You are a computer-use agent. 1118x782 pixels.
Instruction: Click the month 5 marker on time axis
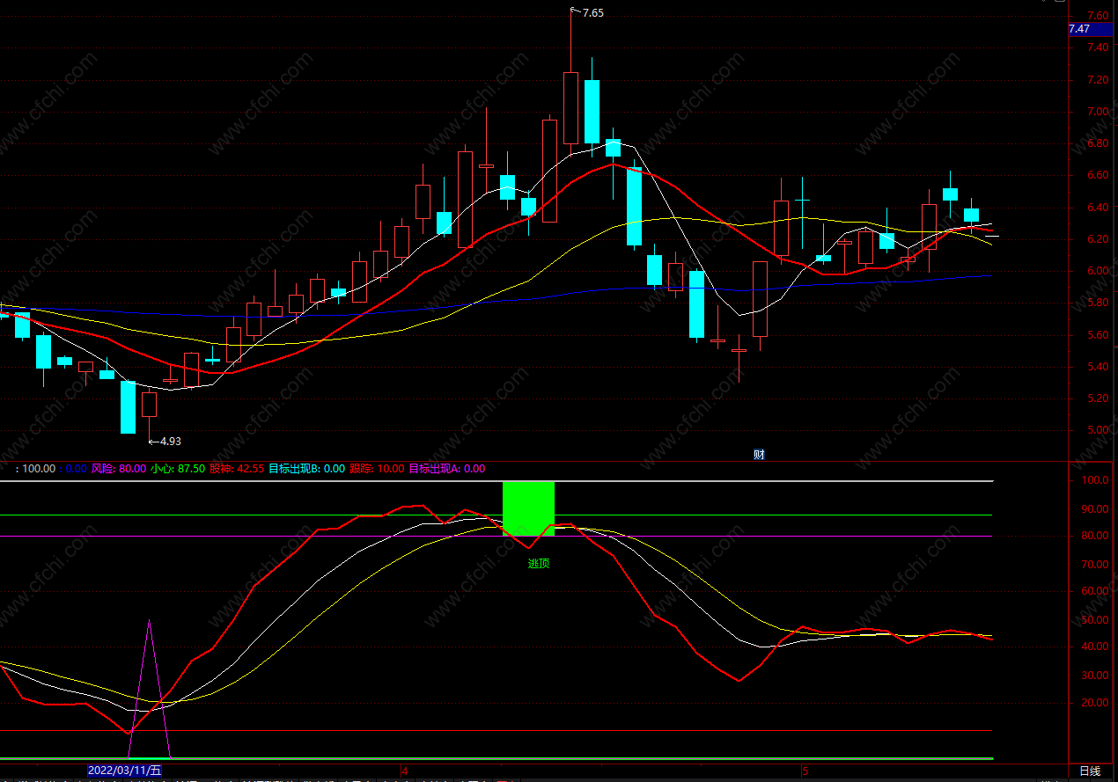pyautogui.click(x=804, y=771)
